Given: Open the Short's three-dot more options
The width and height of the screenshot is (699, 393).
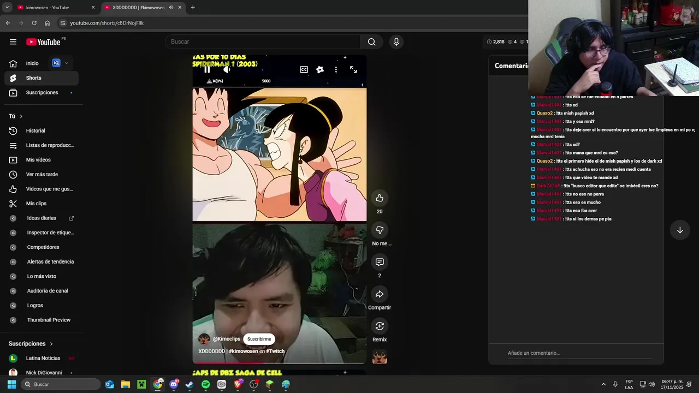Looking at the screenshot, I should (x=336, y=69).
